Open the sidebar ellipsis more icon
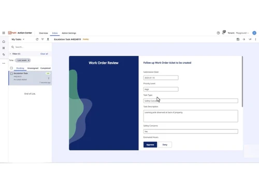Image resolution: width=259 pixels, height=194 pixels. coord(4,63)
